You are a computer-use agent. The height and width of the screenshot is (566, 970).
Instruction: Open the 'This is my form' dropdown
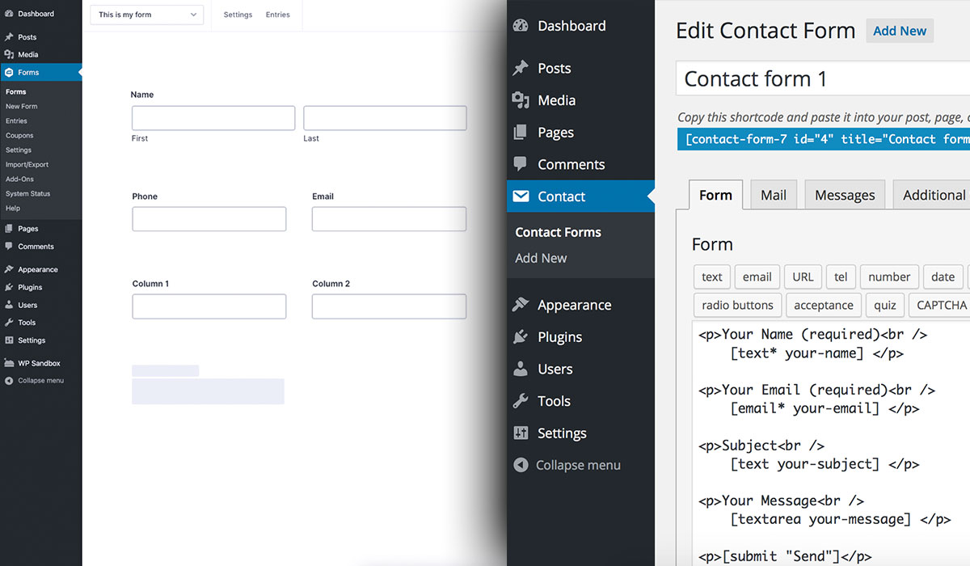pyautogui.click(x=146, y=15)
